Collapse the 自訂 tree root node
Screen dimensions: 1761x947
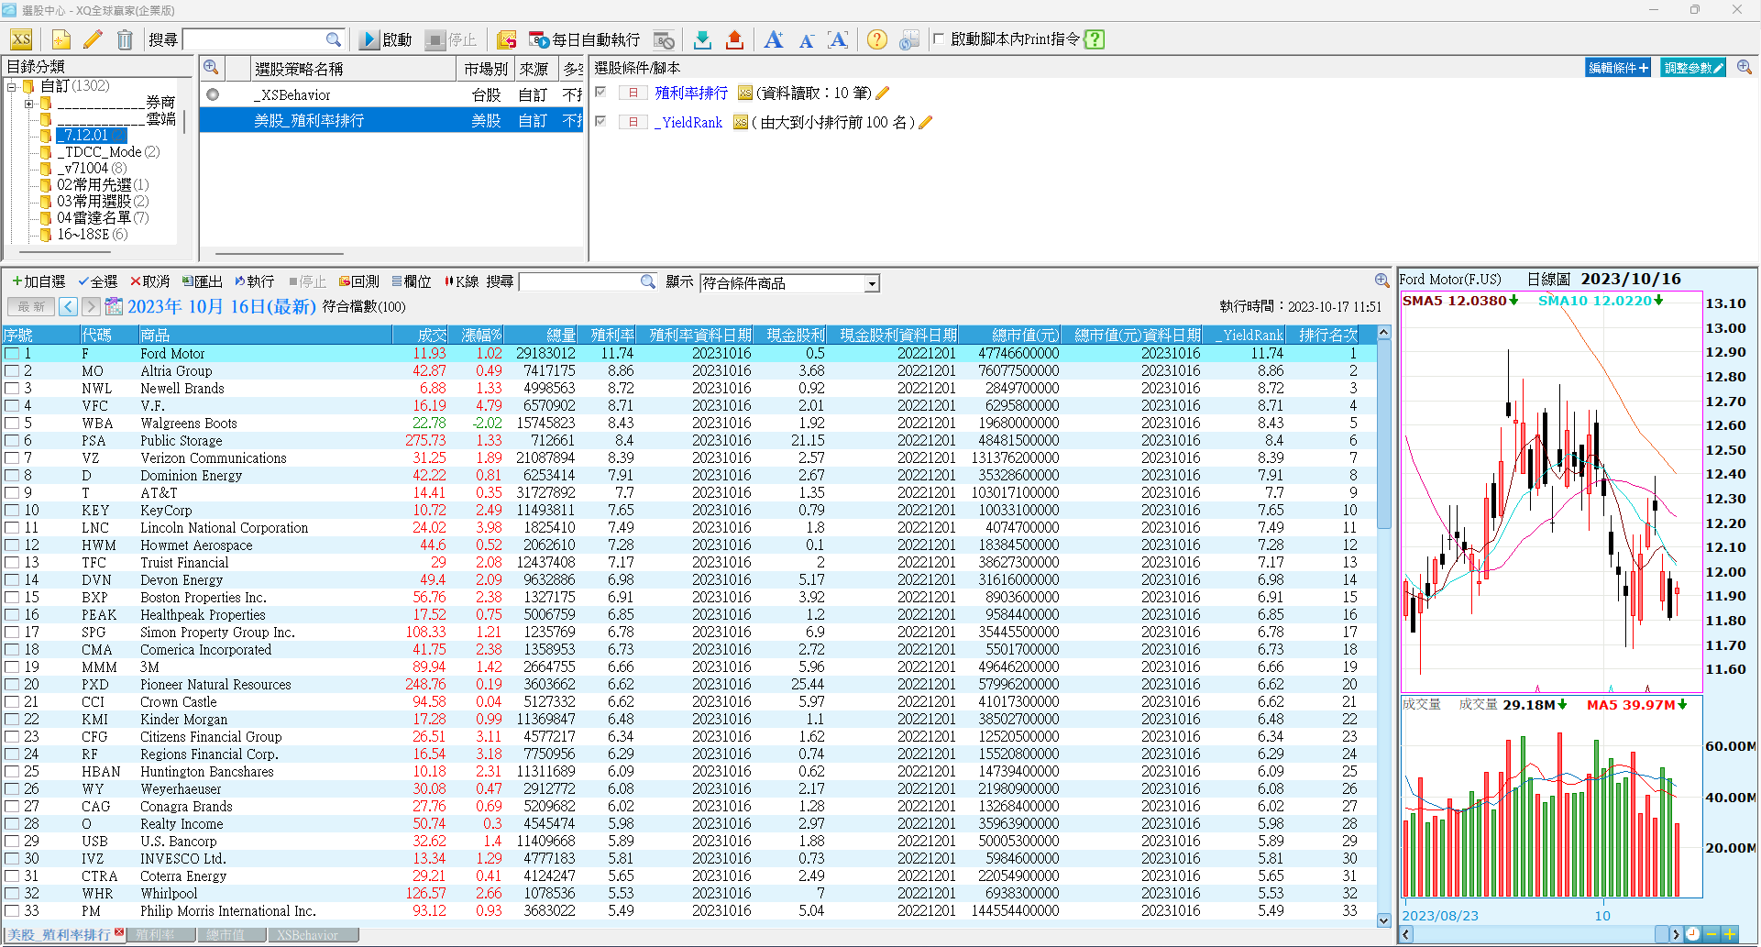tap(12, 86)
